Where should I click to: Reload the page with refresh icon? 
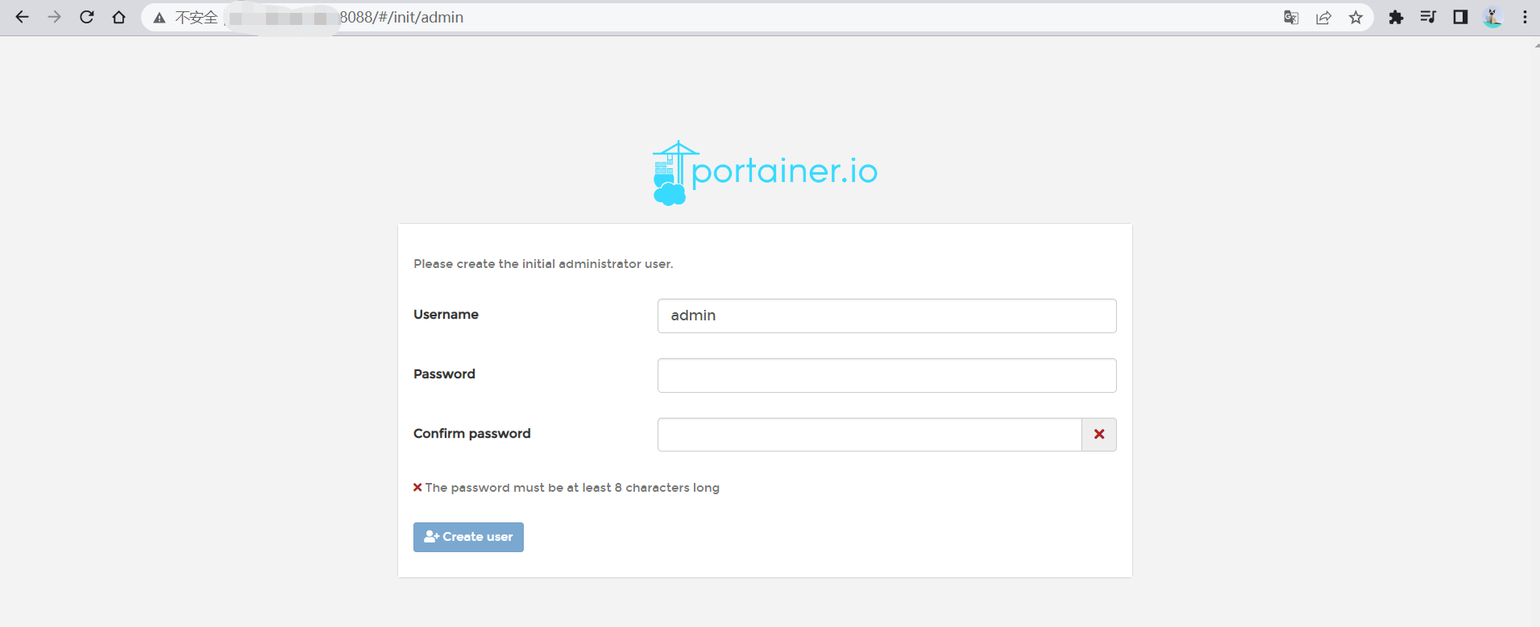point(86,17)
